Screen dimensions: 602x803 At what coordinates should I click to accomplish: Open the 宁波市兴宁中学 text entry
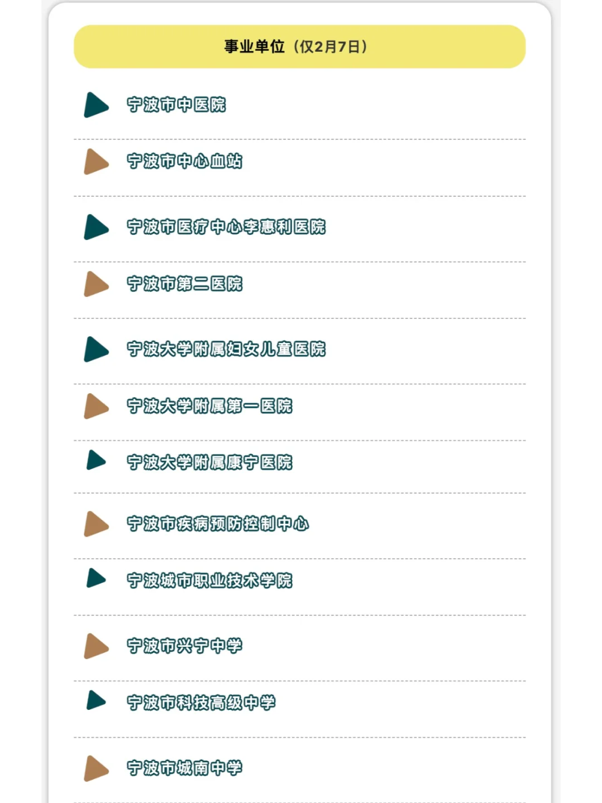pyautogui.click(x=185, y=646)
